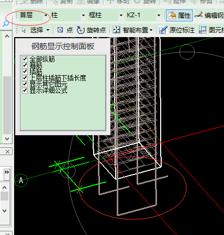
Task: Uncheck the 全部纵筋 checkbox
Action: pos(25,59)
